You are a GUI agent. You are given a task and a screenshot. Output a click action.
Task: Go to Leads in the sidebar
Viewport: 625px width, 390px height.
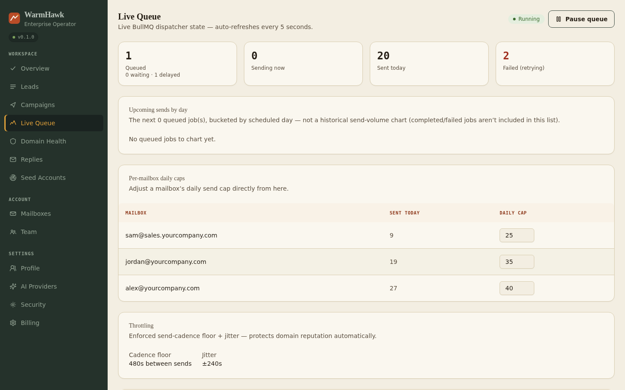[54, 87]
